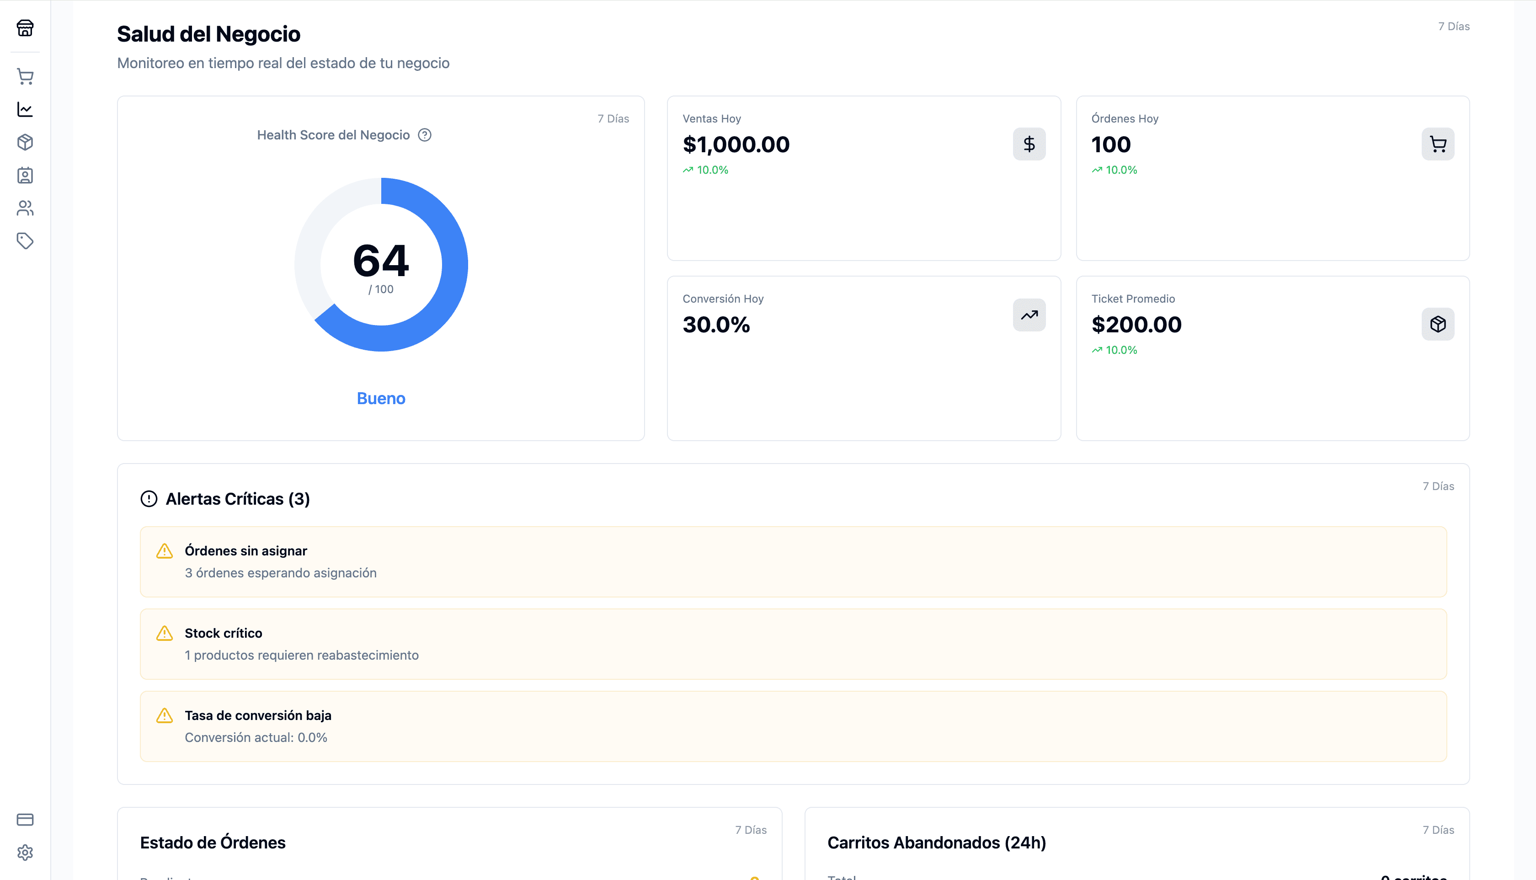Click the 7 Días label at page top
The height and width of the screenshot is (880, 1536).
(x=1453, y=26)
